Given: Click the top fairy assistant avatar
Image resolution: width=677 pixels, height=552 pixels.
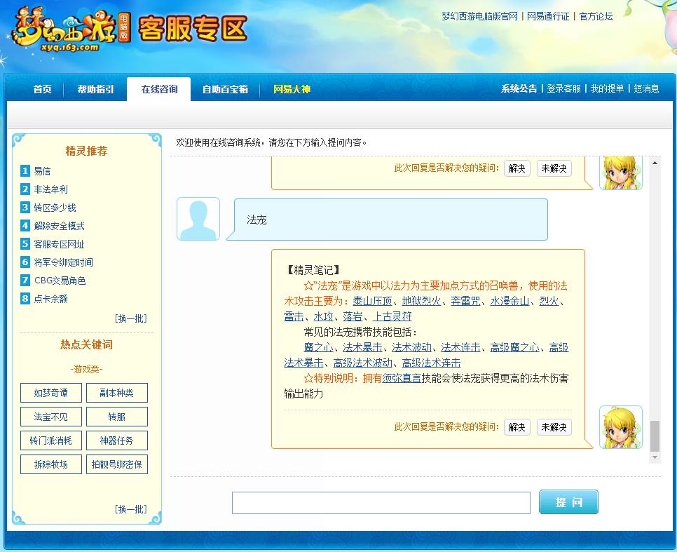Looking at the screenshot, I should tap(620, 171).
